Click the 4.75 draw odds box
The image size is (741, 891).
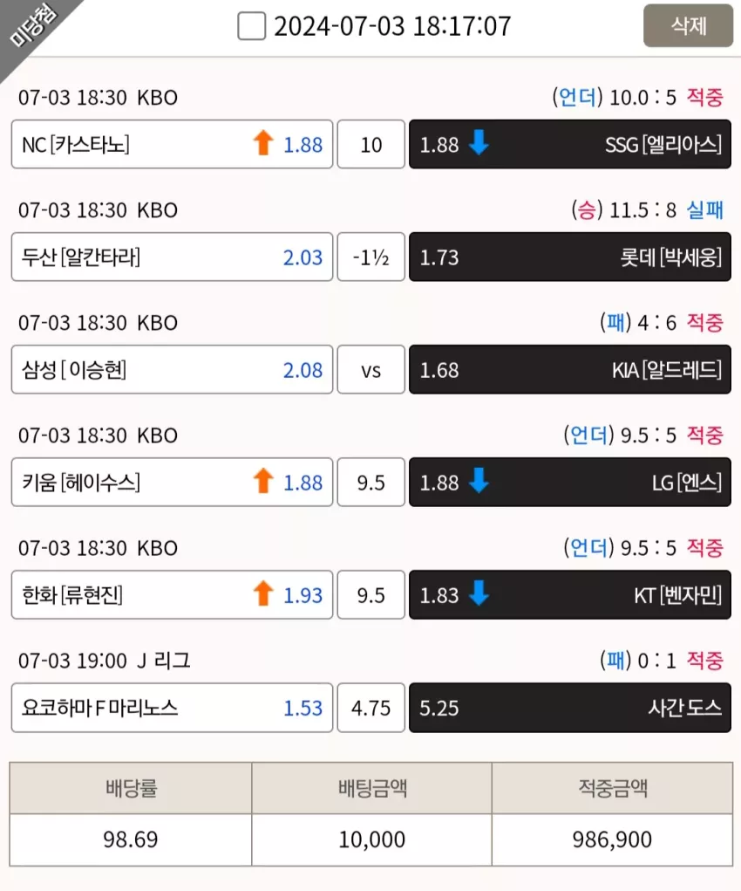tap(370, 708)
